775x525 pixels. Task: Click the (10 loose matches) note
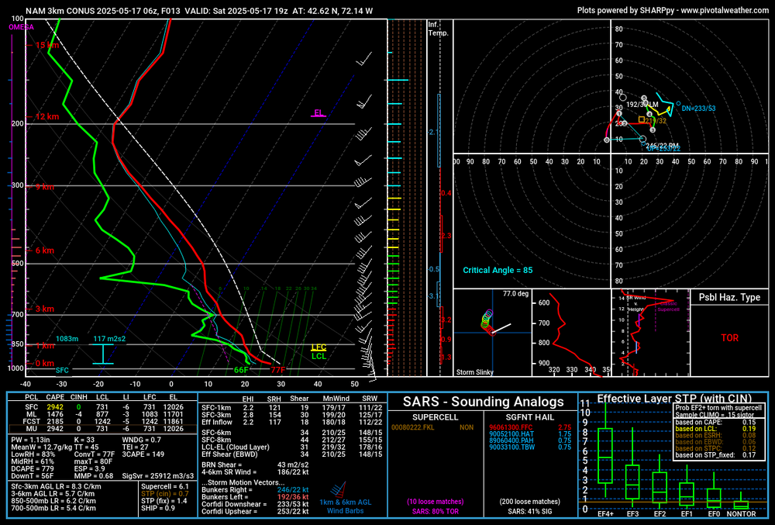pos(436,502)
